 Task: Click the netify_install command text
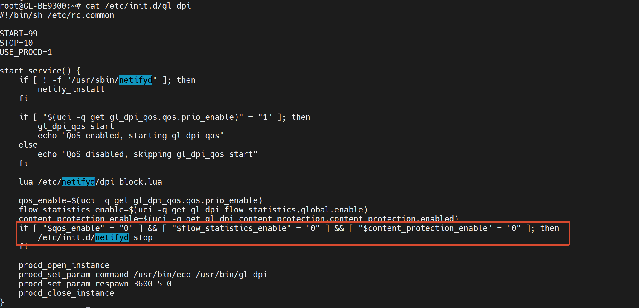pos(71,89)
